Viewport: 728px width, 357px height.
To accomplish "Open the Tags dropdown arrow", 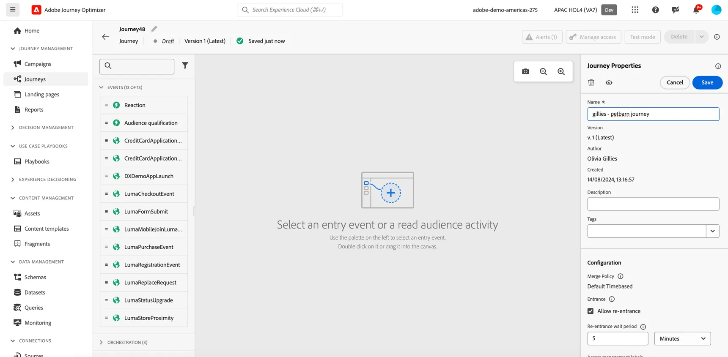I will click(712, 231).
